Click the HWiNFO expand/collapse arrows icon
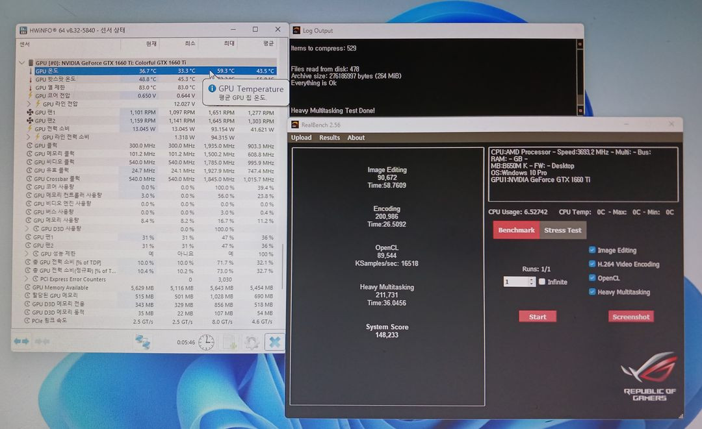The width and height of the screenshot is (702, 429). click(x=21, y=341)
